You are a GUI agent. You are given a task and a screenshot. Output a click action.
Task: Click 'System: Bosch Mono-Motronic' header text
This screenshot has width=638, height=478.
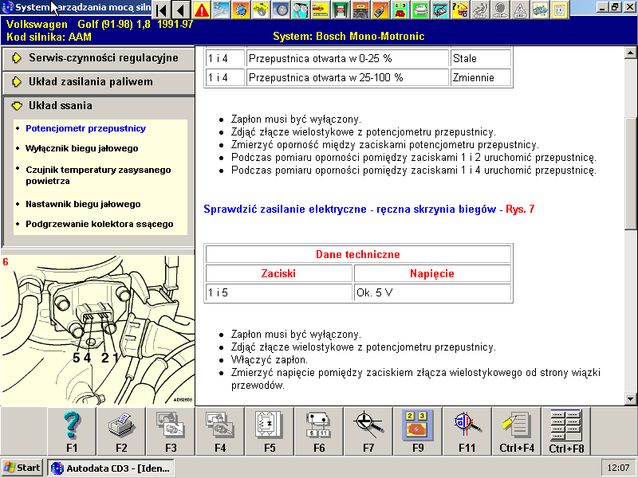pyautogui.click(x=349, y=37)
